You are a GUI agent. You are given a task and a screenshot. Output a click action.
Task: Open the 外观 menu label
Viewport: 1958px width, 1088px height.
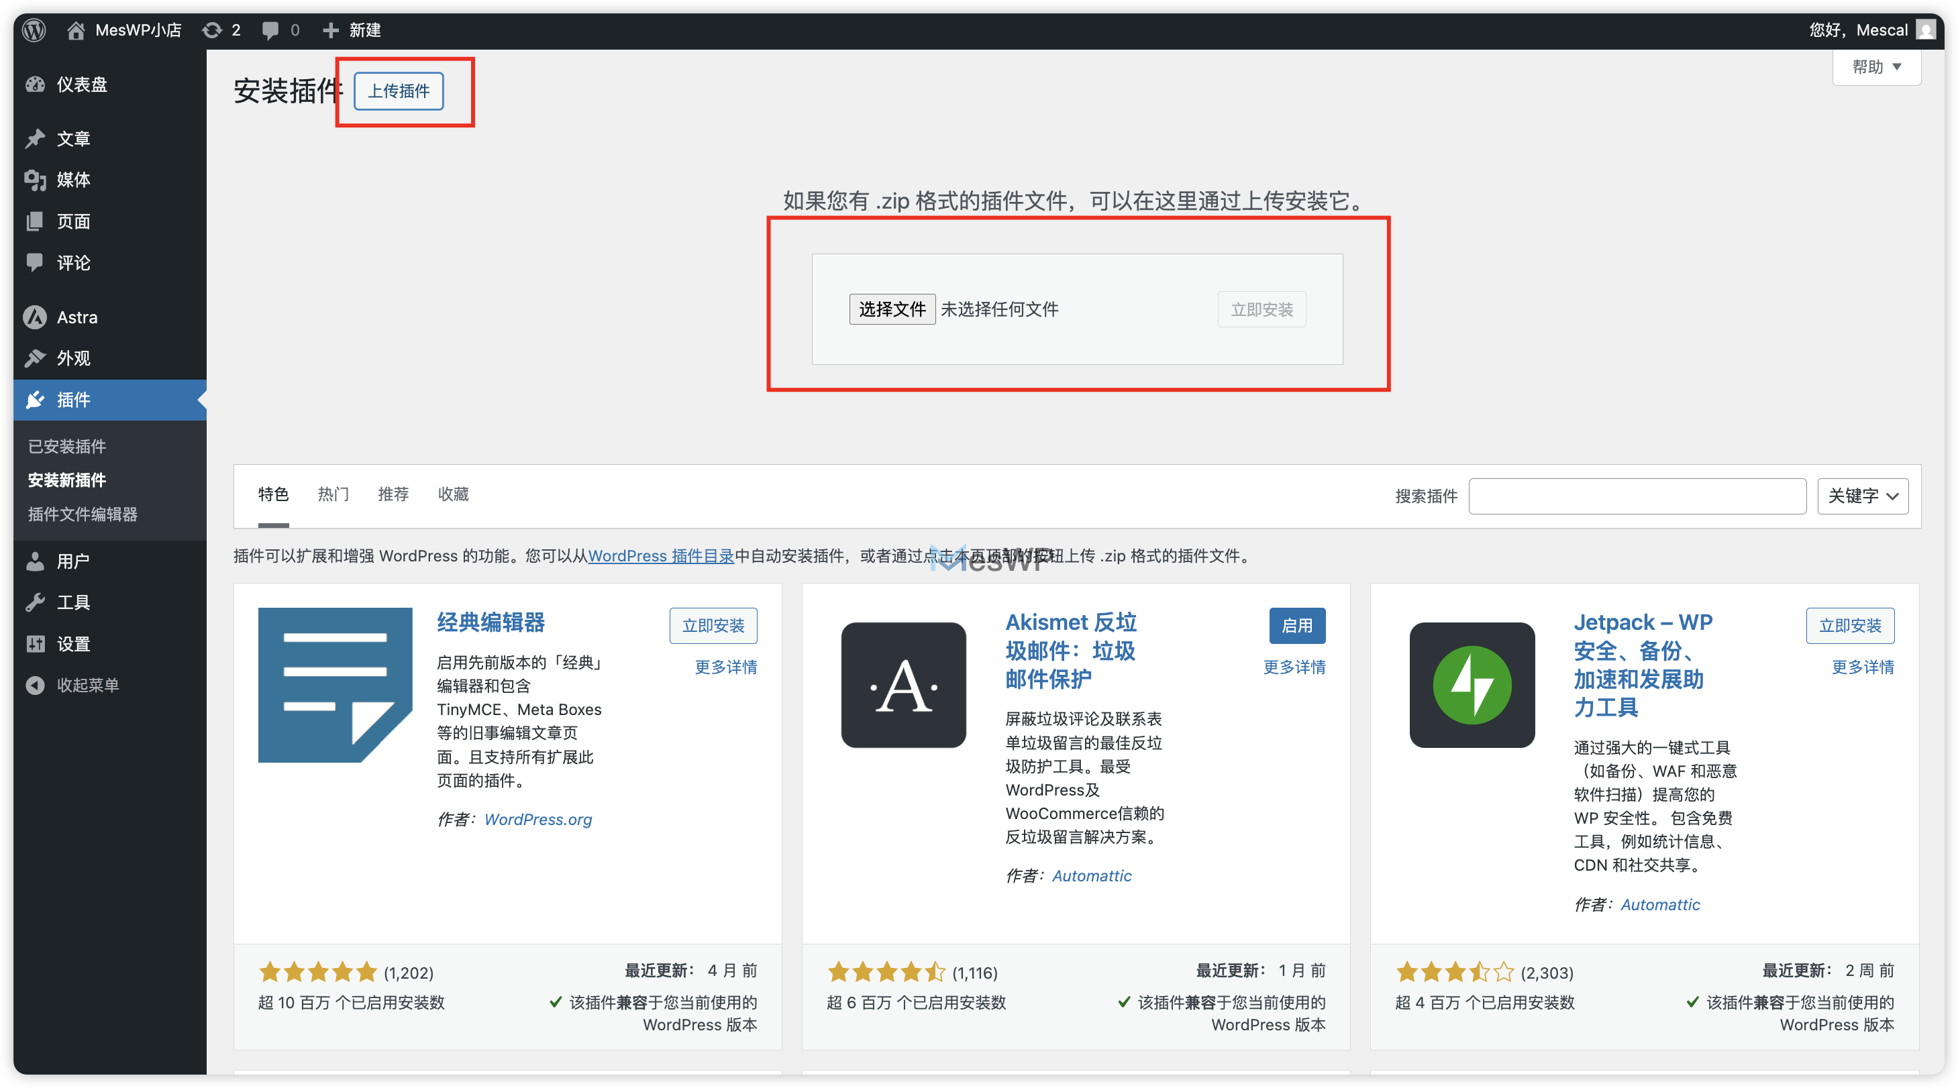74,358
